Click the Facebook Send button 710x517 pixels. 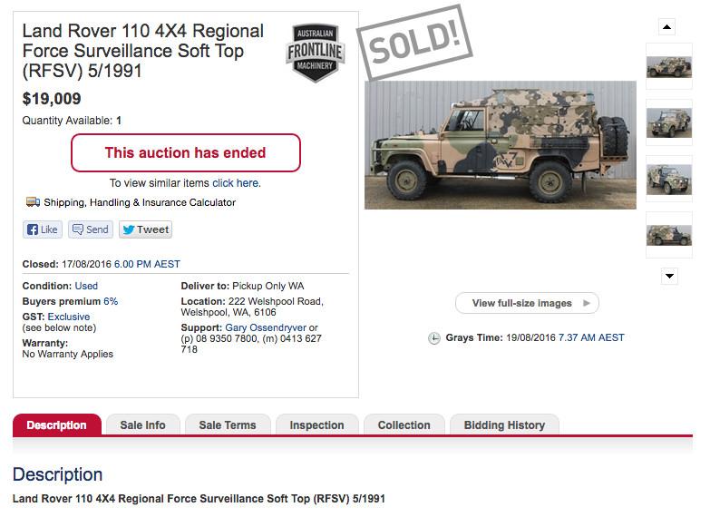(91, 229)
